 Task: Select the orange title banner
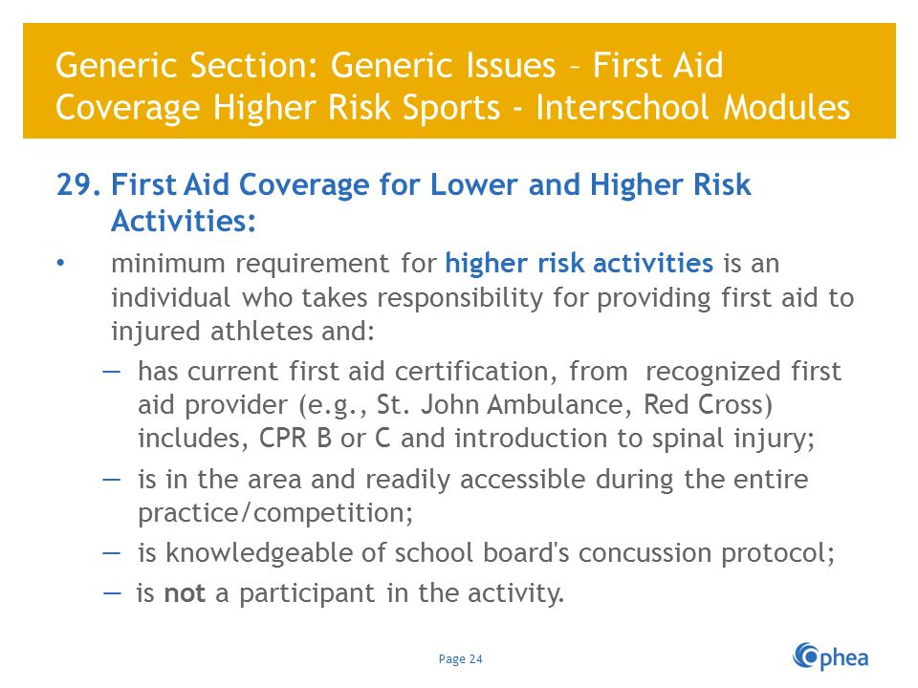(459, 80)
